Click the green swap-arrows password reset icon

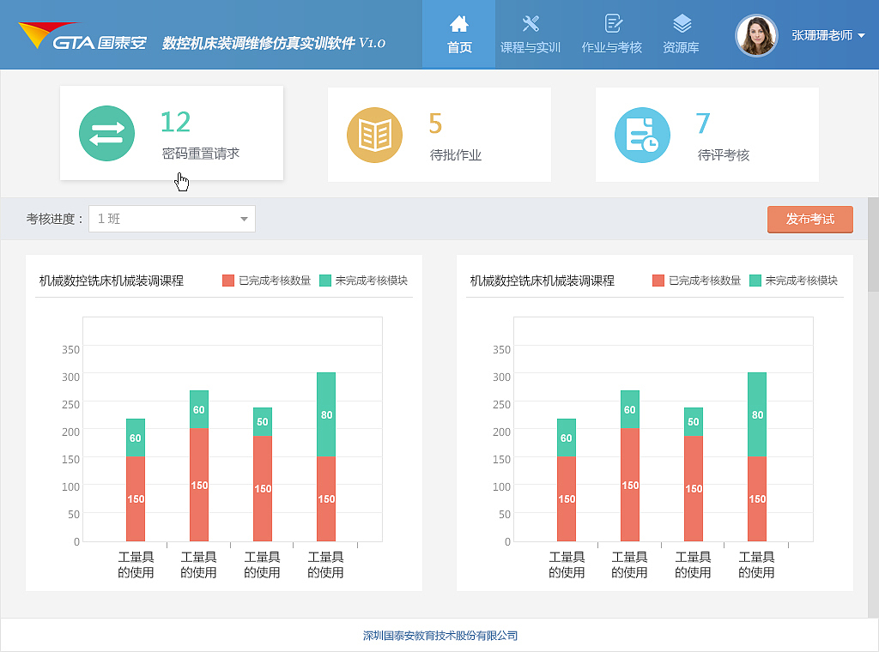pos(106,133)
